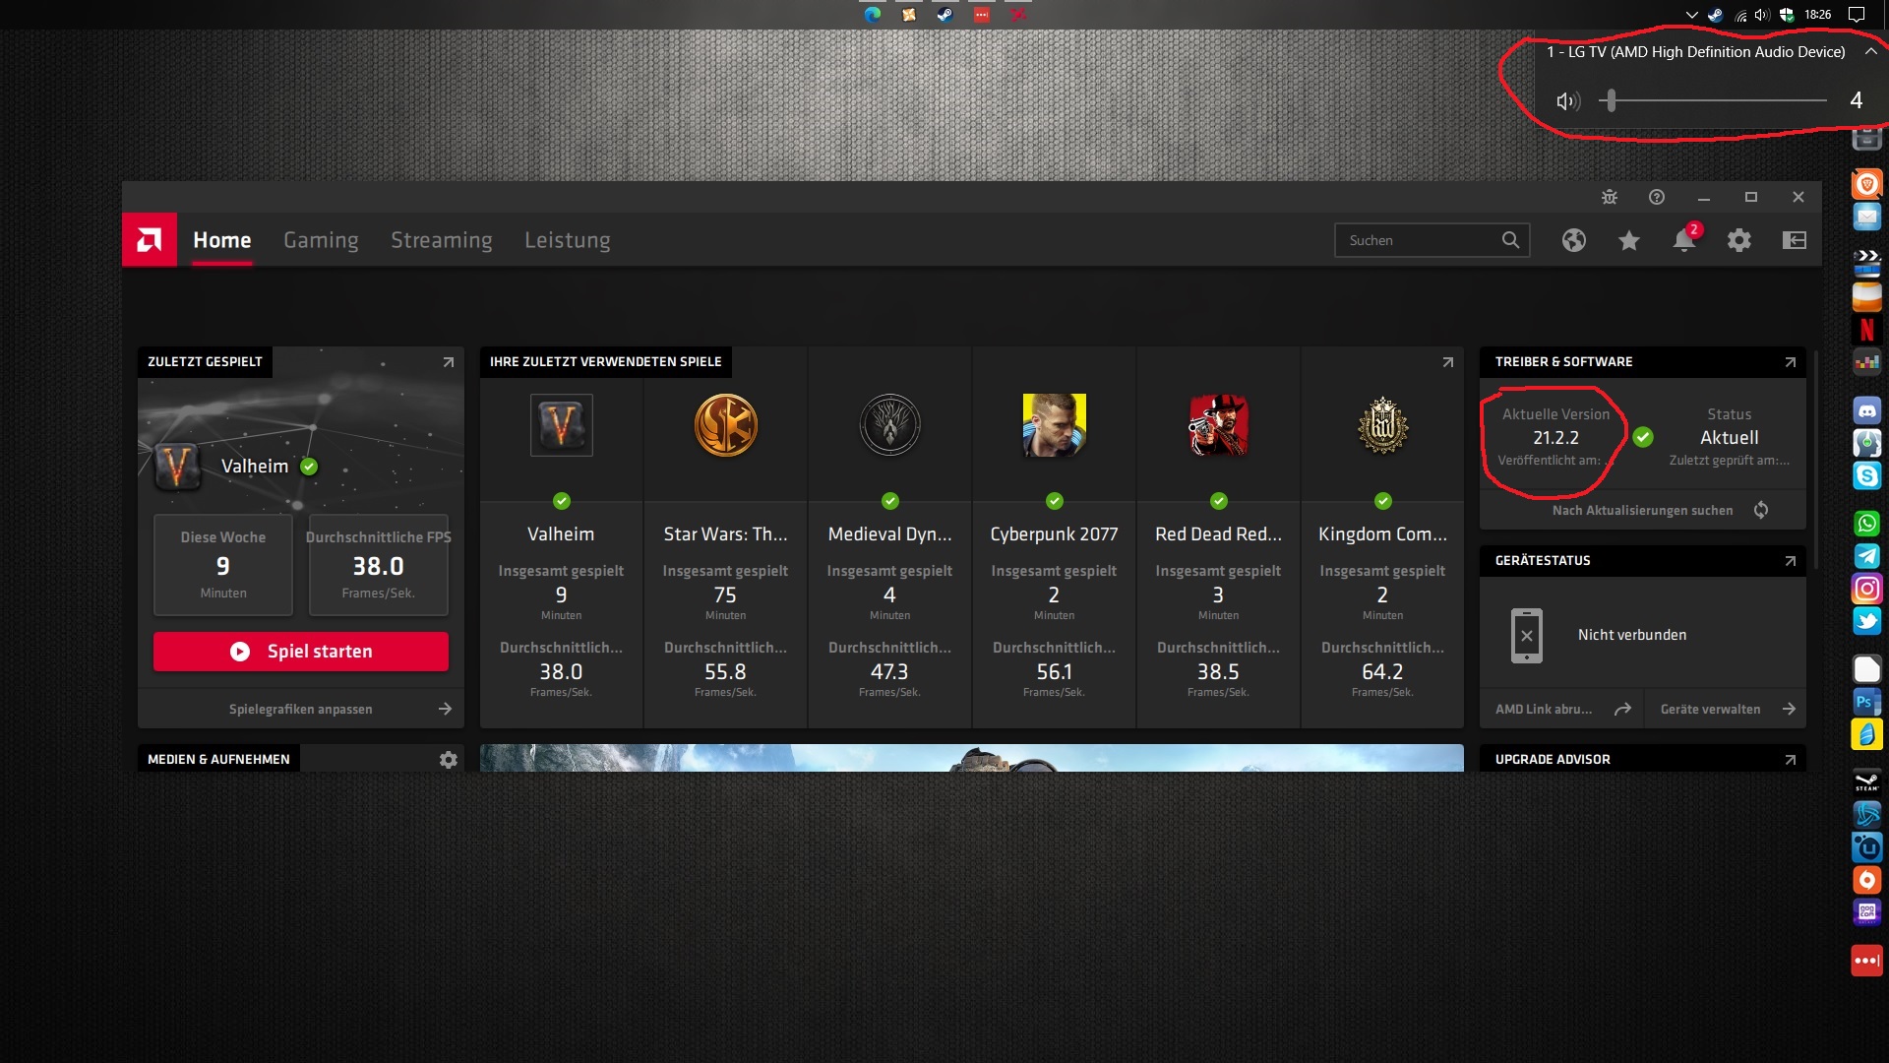Image resolution: width=1889 pixels, height=1063 pixels.
Task: Open Instagram from dock
Action: (1866, 589)
